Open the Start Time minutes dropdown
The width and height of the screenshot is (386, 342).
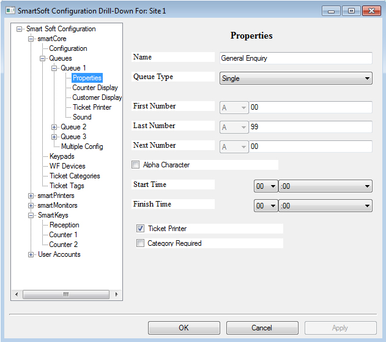pos(325,186)
